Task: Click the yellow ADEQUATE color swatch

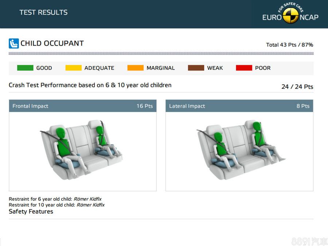Action: tap(73, 68)
